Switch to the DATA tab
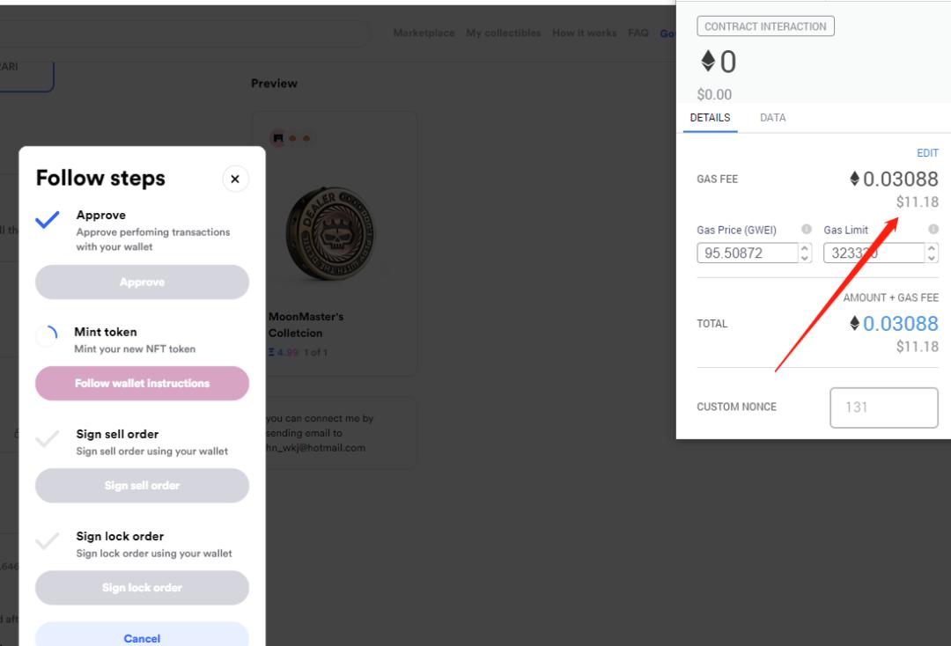Viewport: 951px width, 646px height. (772, 118)
